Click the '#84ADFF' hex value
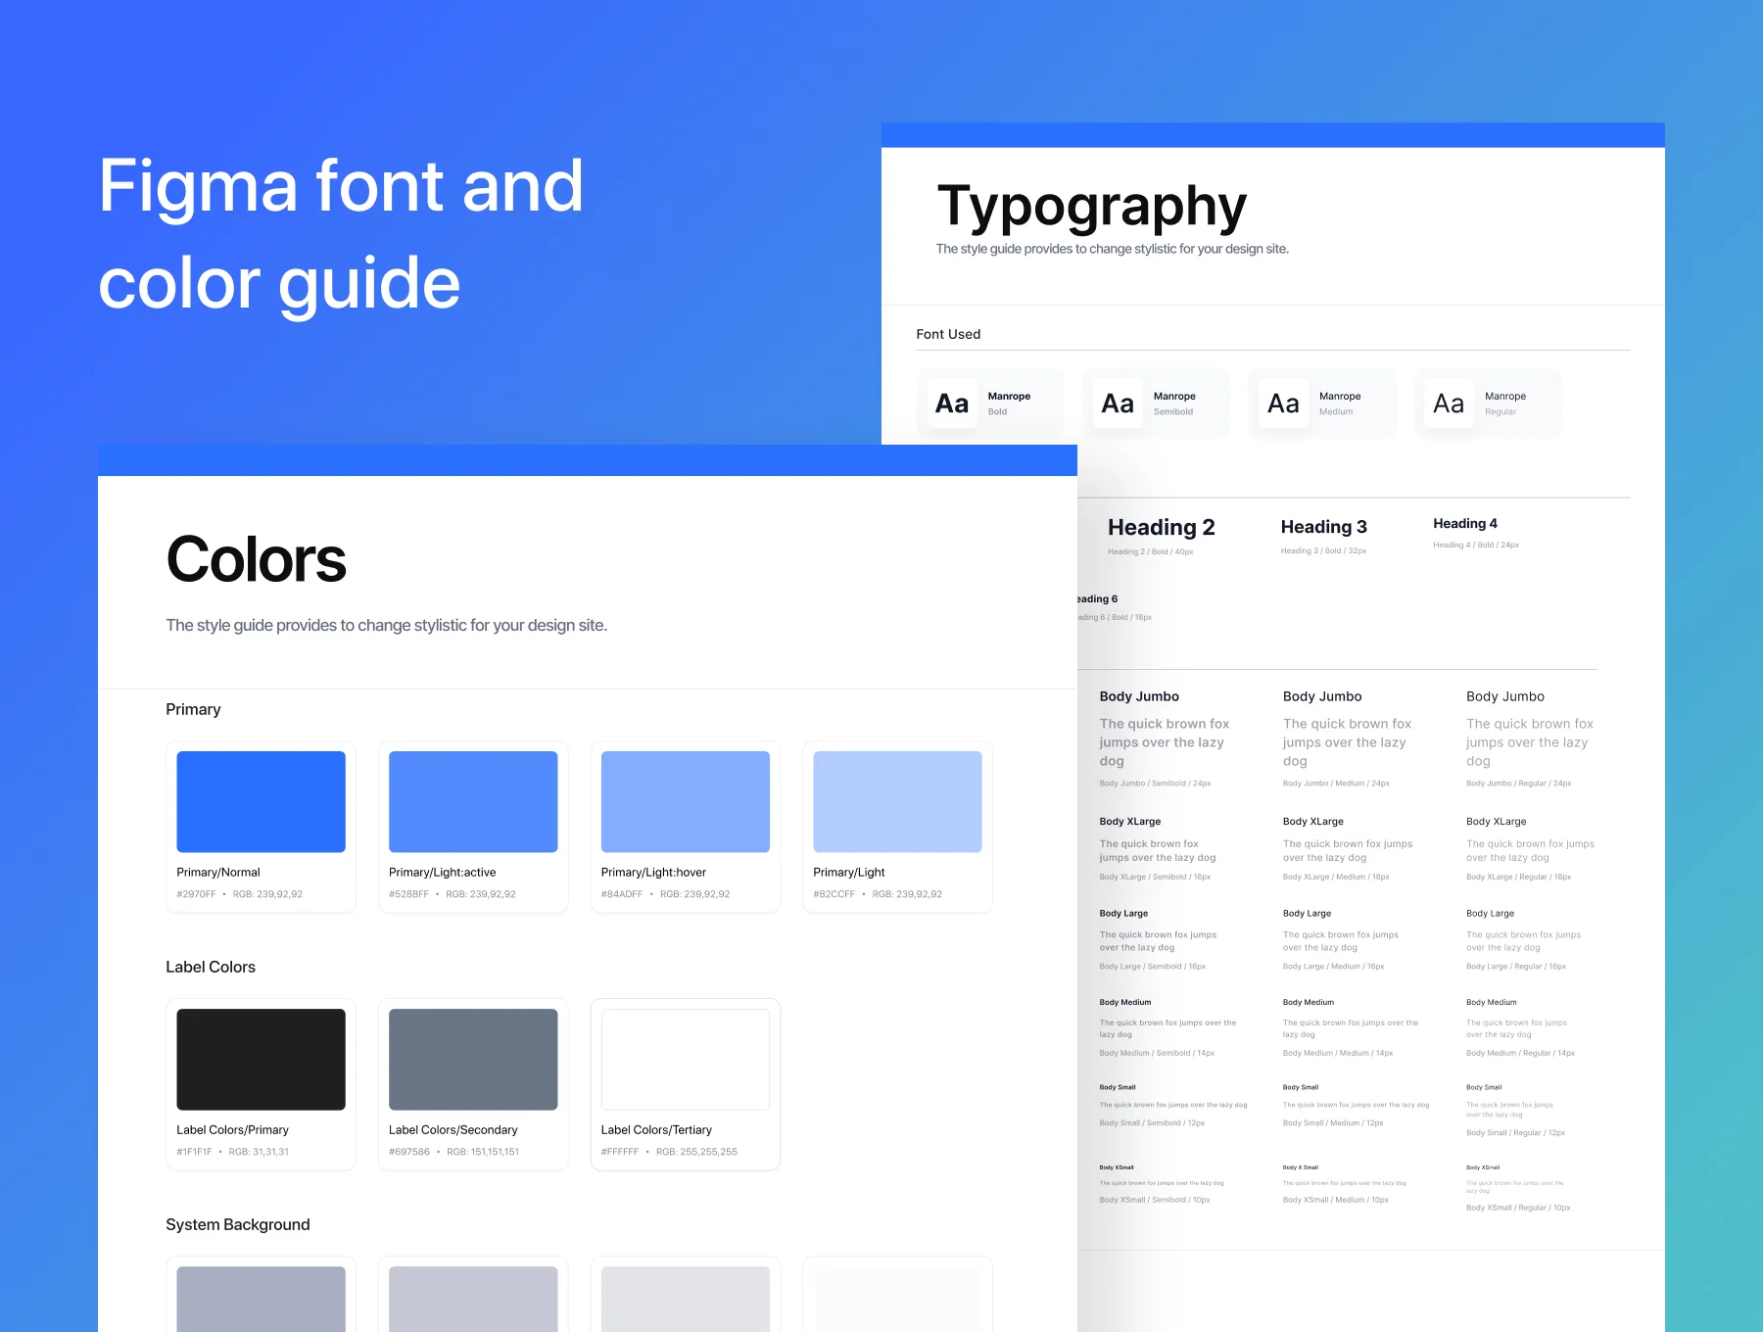Viewport: 1763px width, 1332px height. pos(622,894)
